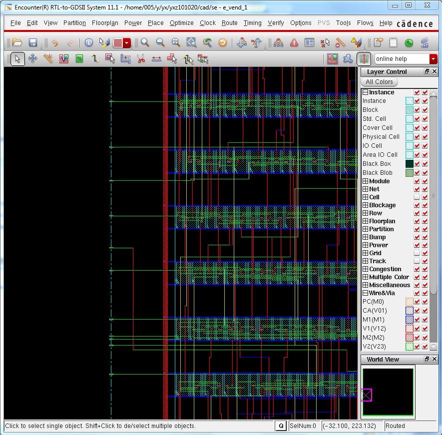442x435 pixels.
Task: Activate the Move/pan cross-arrow tool
Action: tap(32, 59)
